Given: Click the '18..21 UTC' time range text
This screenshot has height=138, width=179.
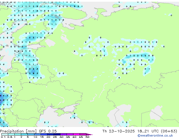Looking at the screenshot, I should click(148, 131).
